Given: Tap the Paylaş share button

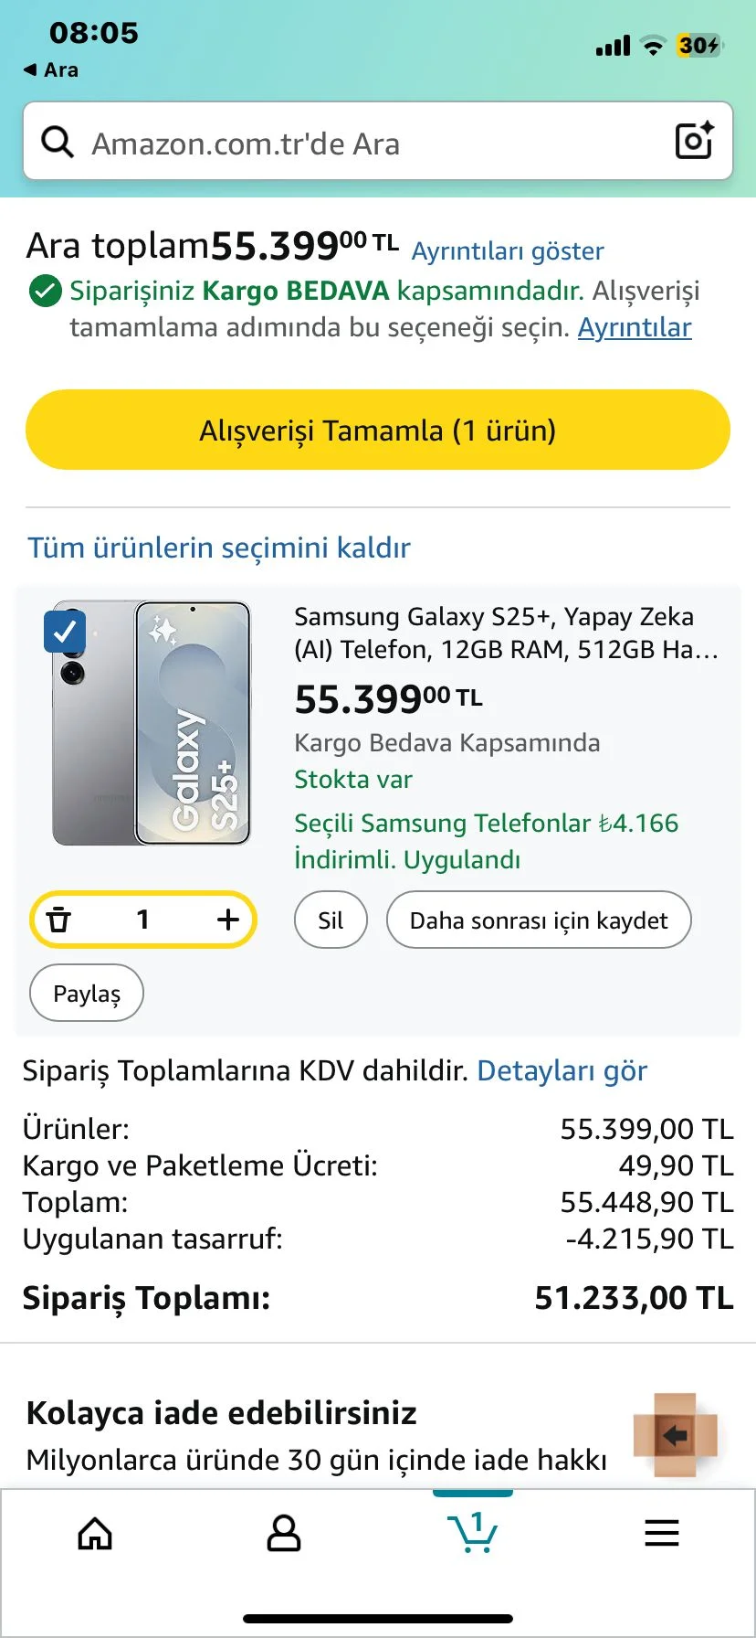Looking at the screenshot, I should tap(87, 993).
